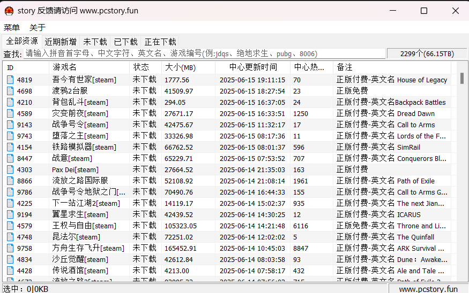The image size is (469, 293).
Task: Select the game 王权与自由[steam]
Action: tap(84, 226)
